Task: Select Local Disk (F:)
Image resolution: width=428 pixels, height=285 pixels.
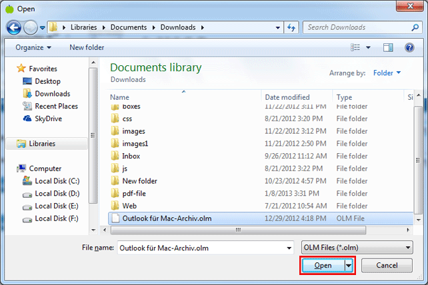Action: click(x=57, y=218)
